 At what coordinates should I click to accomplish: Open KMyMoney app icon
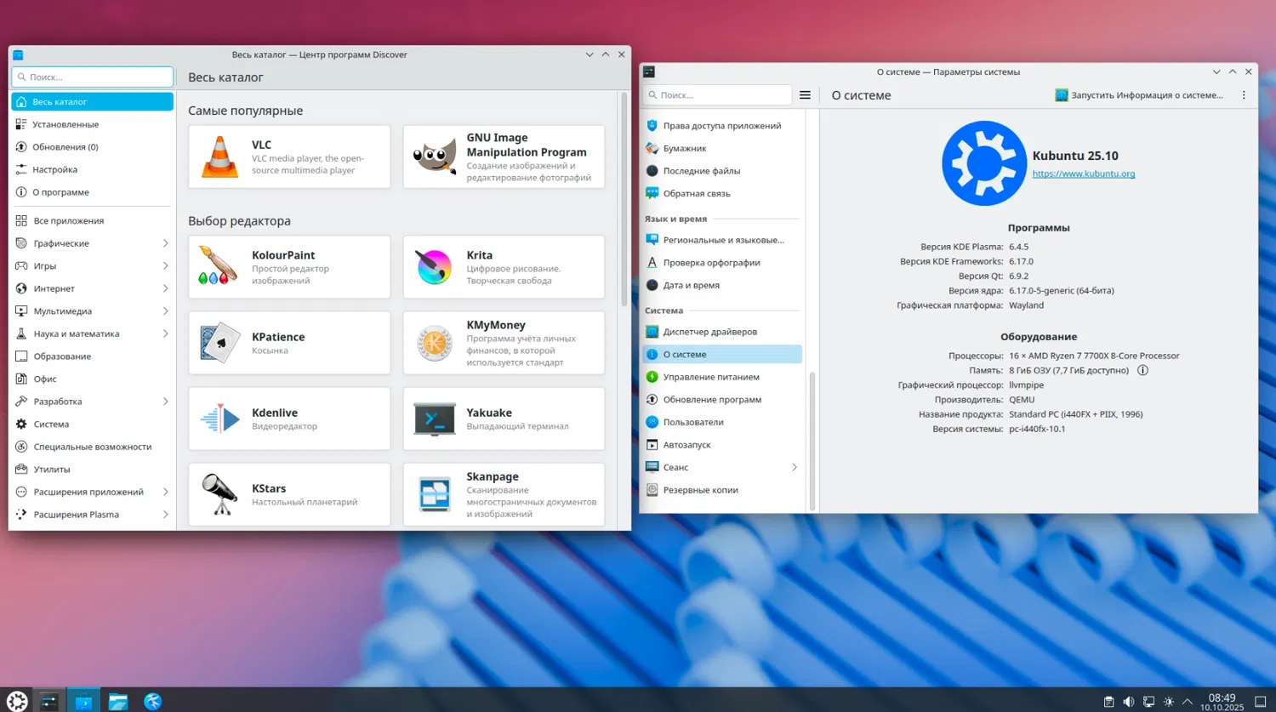[x=434, y=343]
